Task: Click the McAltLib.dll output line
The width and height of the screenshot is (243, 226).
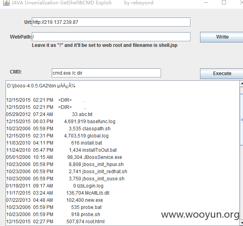Action: (58, 193)
